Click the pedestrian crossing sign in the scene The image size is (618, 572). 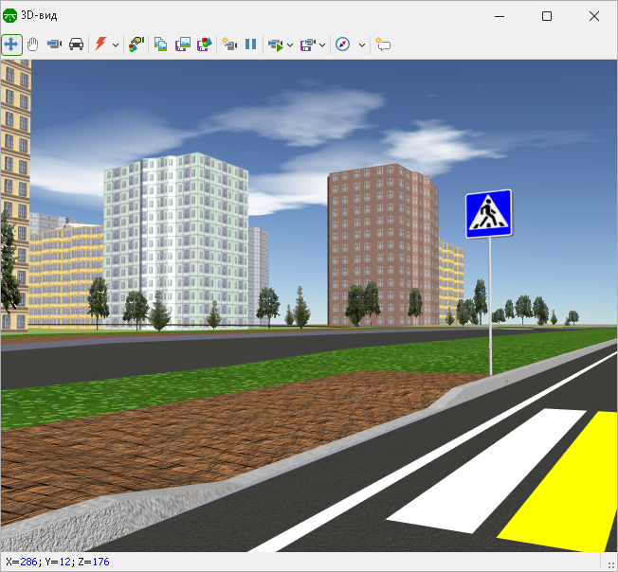[489, 214]
